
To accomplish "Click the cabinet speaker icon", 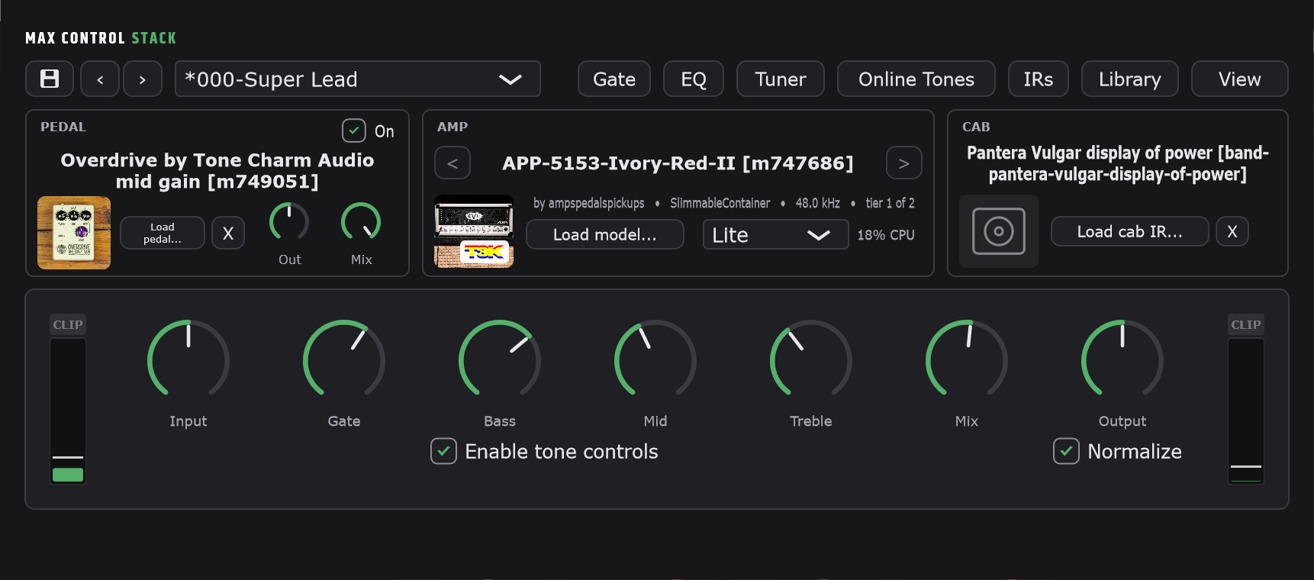I will 999,231.
